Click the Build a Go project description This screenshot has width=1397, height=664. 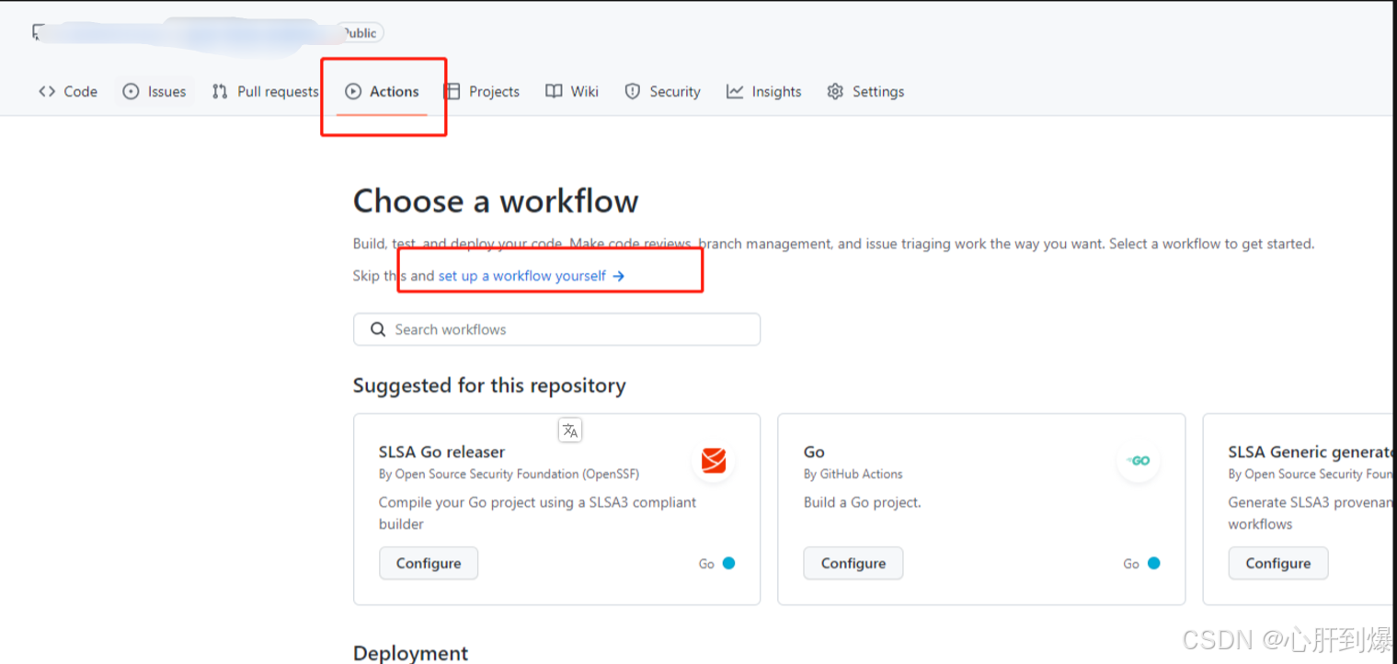[862, 502]
